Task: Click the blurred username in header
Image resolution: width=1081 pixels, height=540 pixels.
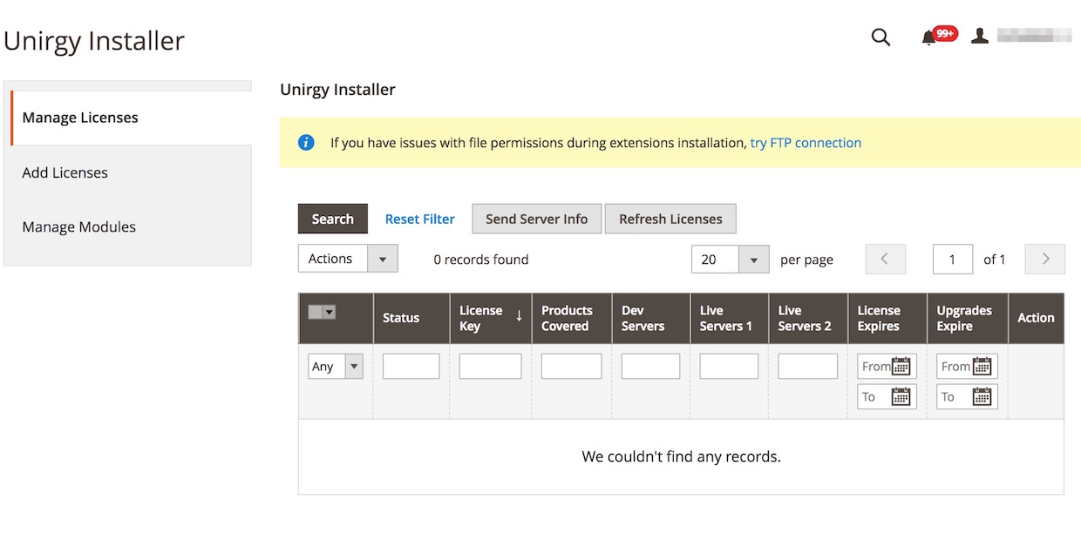Action: (1034, 36)
